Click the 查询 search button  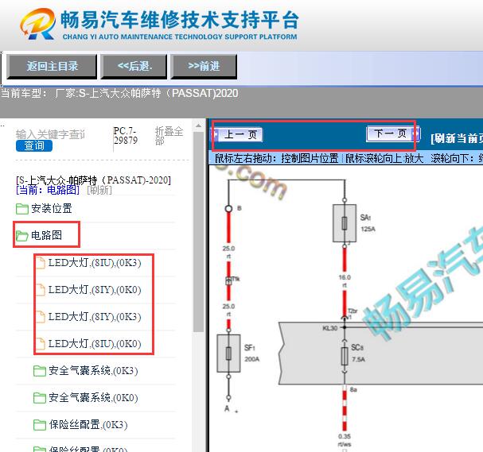click(x=34, y=145)
